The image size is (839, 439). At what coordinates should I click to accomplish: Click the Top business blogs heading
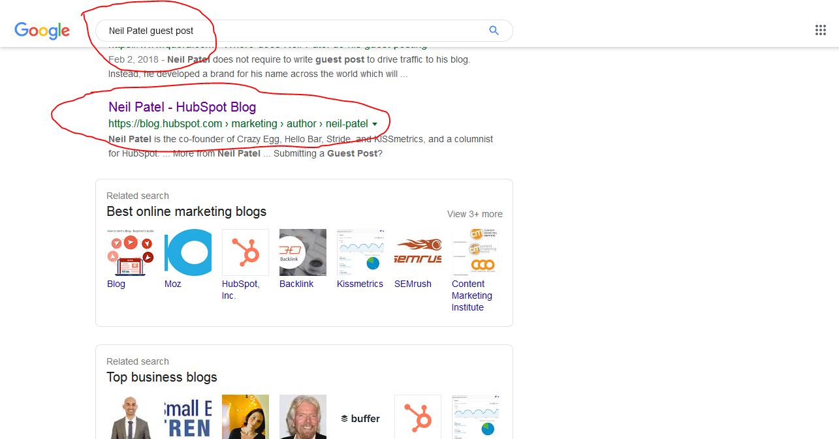pos(162,377)
